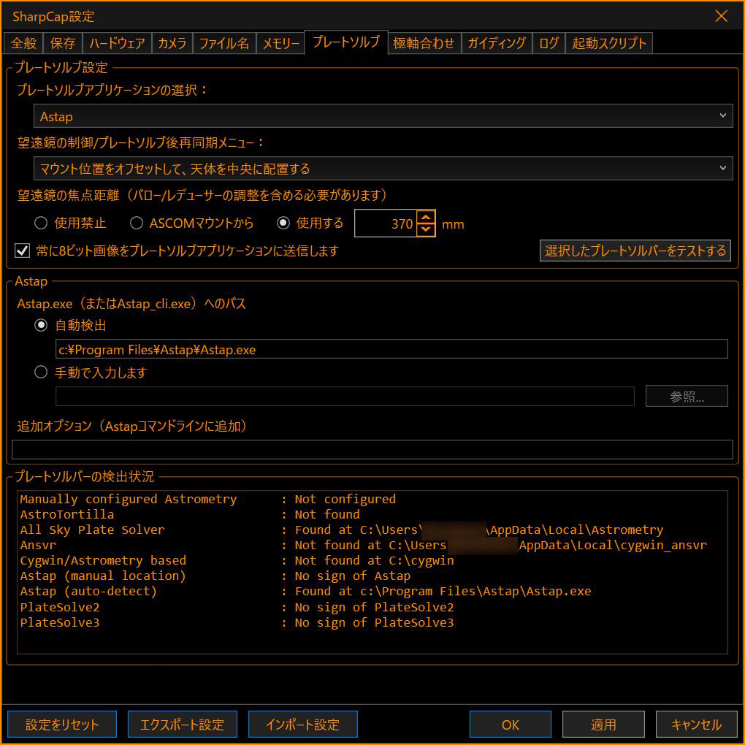Open the ガイディング tab
This screenshot has height=745, width=745.
click(497, 43)
